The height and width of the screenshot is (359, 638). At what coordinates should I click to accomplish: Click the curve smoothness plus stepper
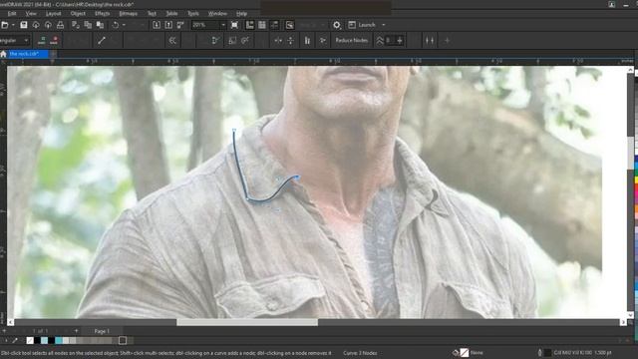pyautogui.click(x=400, y=40)
